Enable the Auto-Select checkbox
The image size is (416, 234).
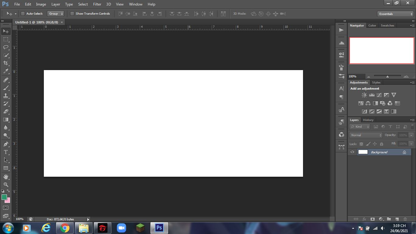point(23,14)
